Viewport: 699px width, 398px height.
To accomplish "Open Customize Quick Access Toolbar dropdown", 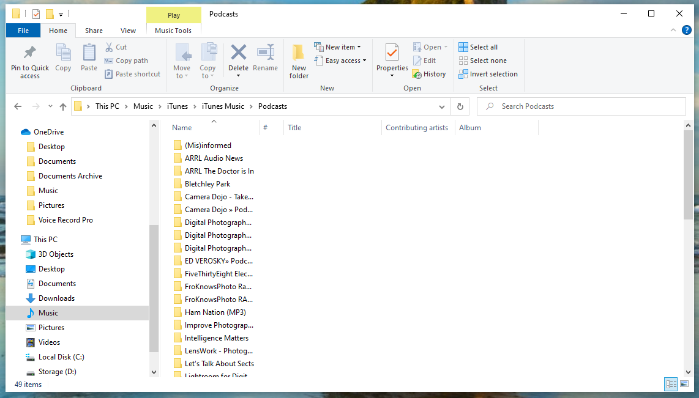I will coord(61,14).
